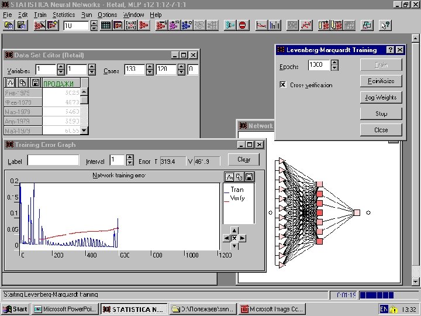Open the Windows Start button
This screenshot has width=421, height=316.
tap(16, 310)
